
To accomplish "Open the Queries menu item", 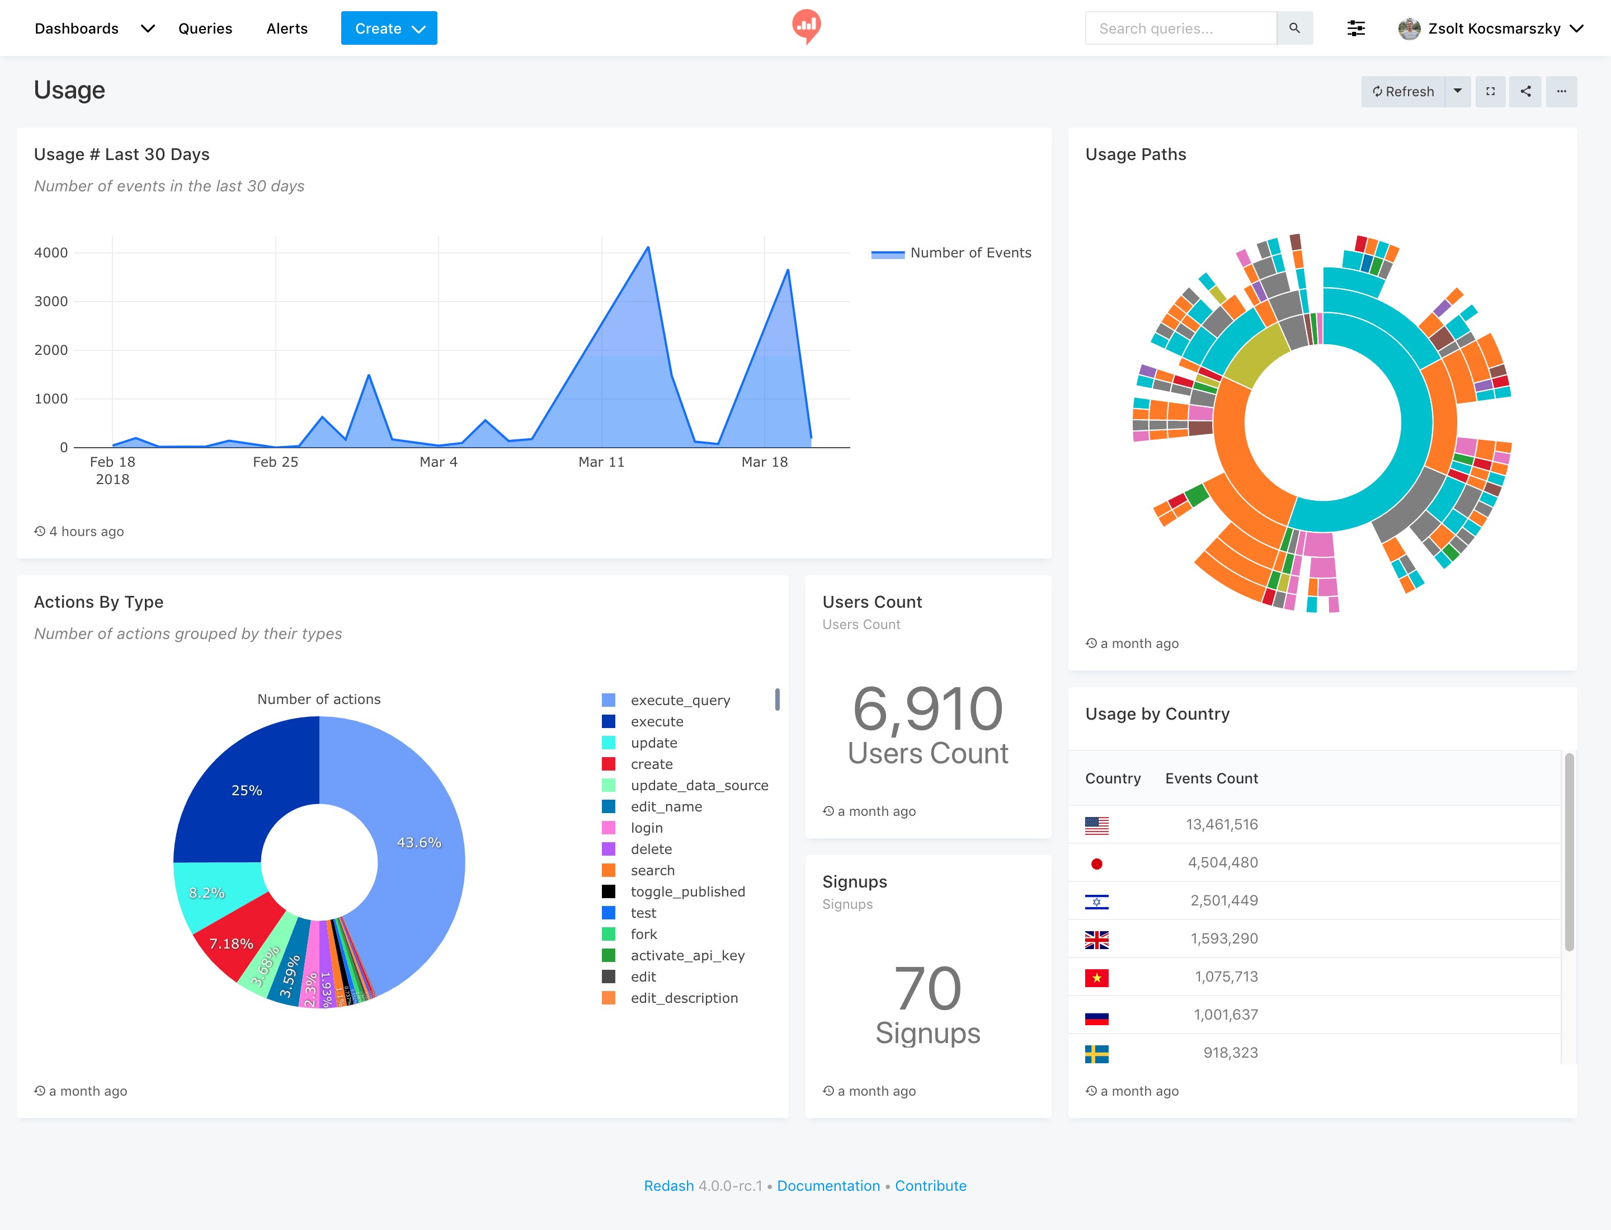I will [x=205, y=28].
